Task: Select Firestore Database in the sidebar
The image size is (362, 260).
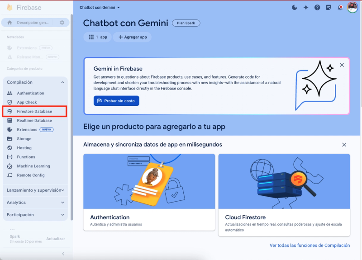Action: tap(34, 111)
